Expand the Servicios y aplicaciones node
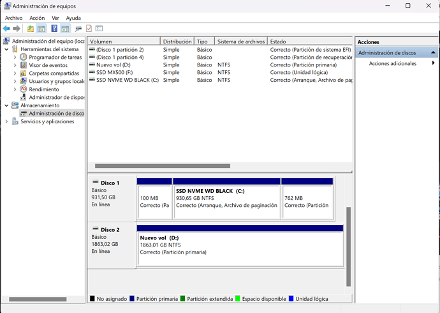This screenshot has height=313, width=440. point(6,121)
